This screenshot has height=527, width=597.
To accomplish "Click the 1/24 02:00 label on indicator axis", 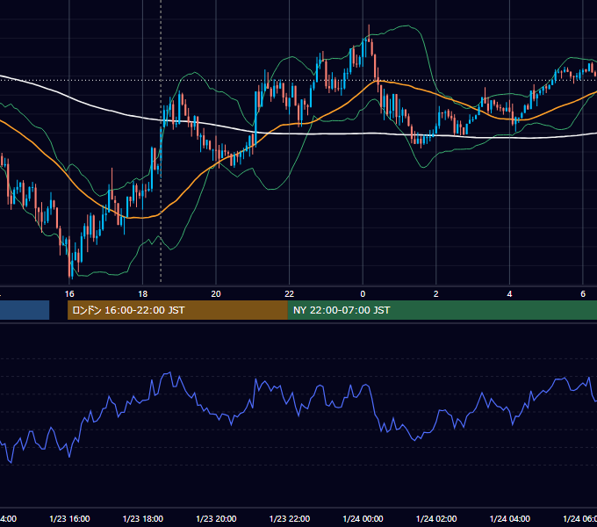I will click(x=436, y=518).
